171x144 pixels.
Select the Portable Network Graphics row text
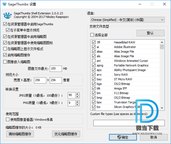[x=131, y=65]
